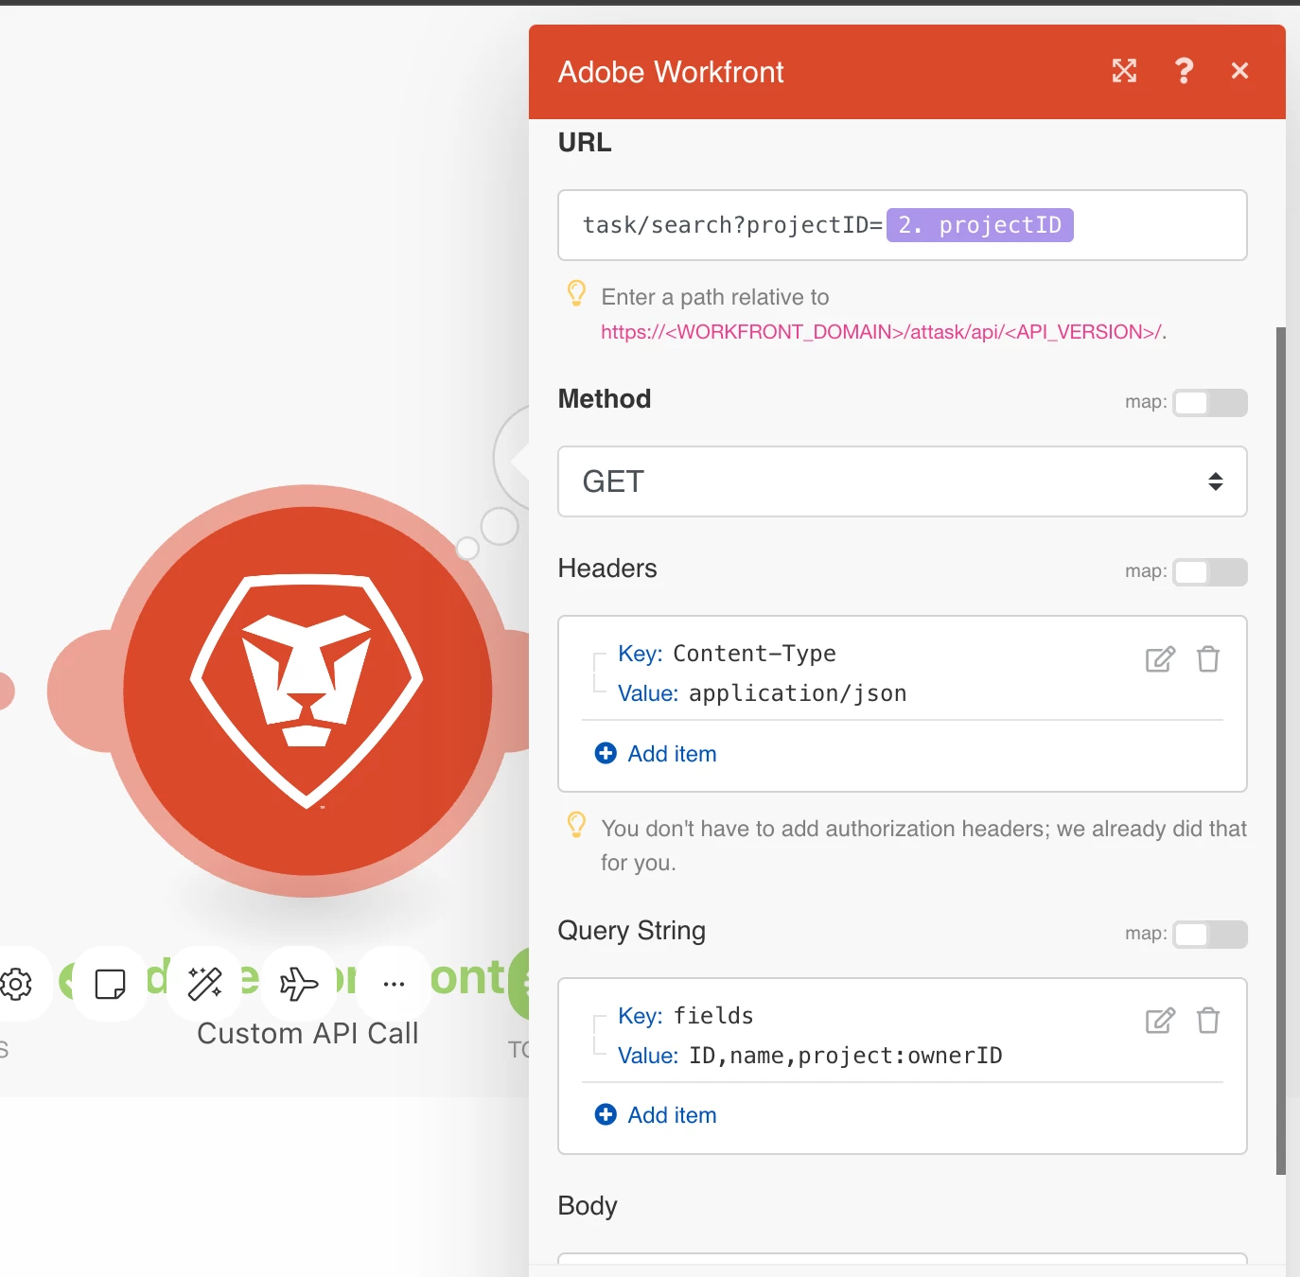
Task: Open the more options ellipsis menu
Action: (x=395, y=984)
